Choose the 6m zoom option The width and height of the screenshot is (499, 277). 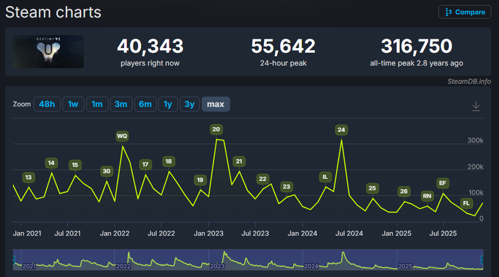(x=145, y=104)
